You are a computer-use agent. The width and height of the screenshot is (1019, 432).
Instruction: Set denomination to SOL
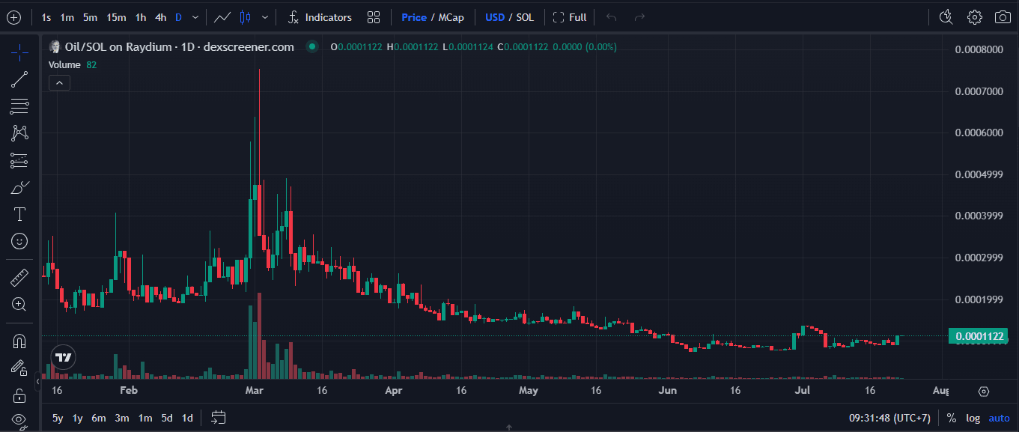pos(525,17)
